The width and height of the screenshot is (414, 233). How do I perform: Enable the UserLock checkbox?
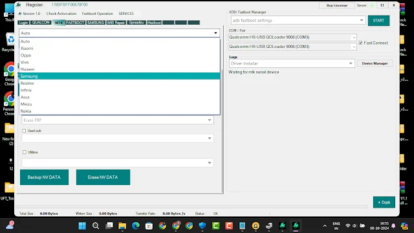point(24,131)
